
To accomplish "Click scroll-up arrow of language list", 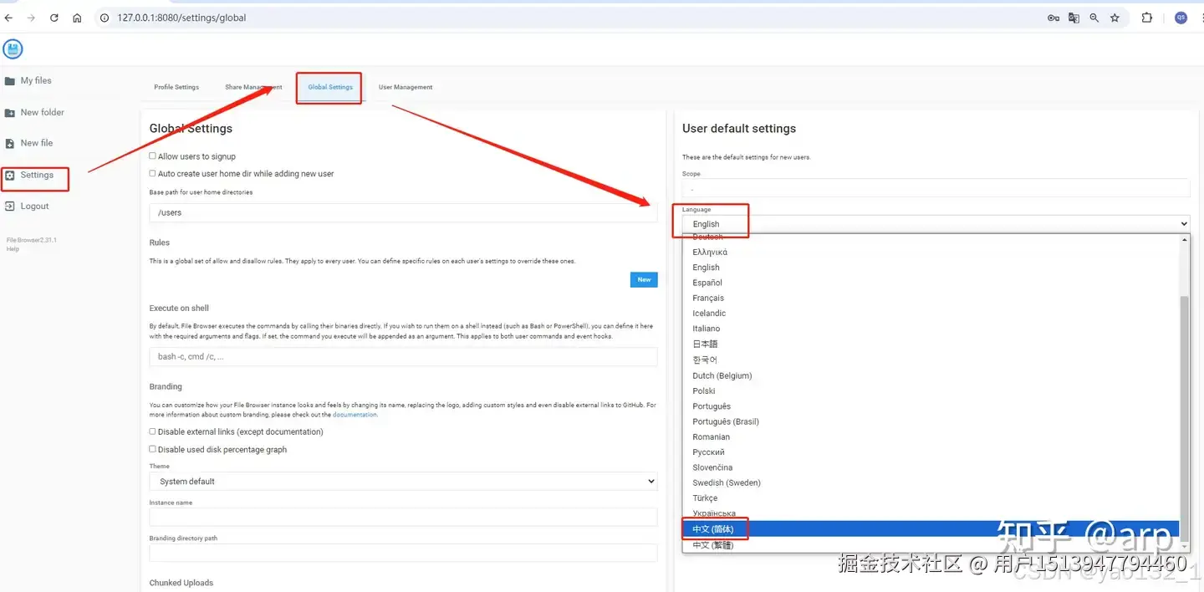I will [1184, 240].
